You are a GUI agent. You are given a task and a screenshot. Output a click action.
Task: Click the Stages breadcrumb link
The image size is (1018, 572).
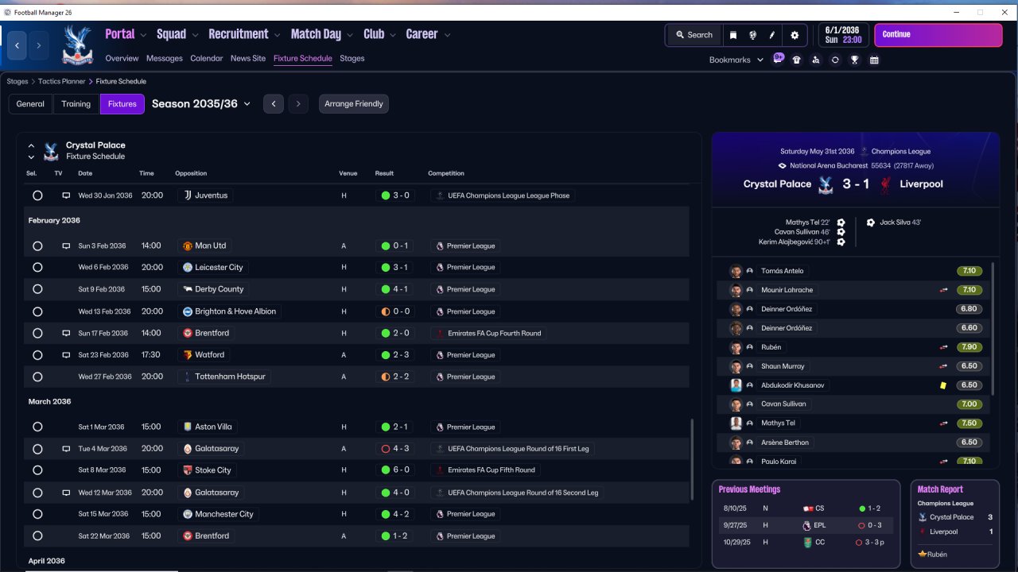coord(17,81)
